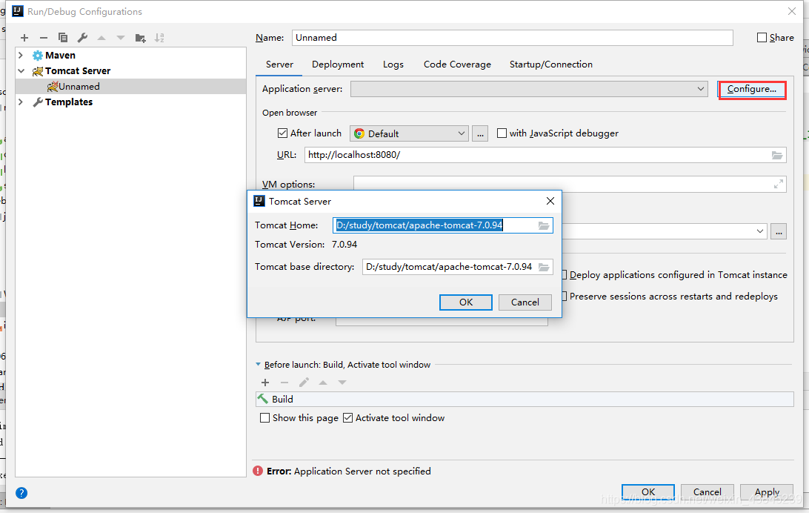Image resolution: width=809 pixels, height=513 pixels.
Task: Click the ellipsis button beside the JRE dropdown
Action: pos(779,231)
